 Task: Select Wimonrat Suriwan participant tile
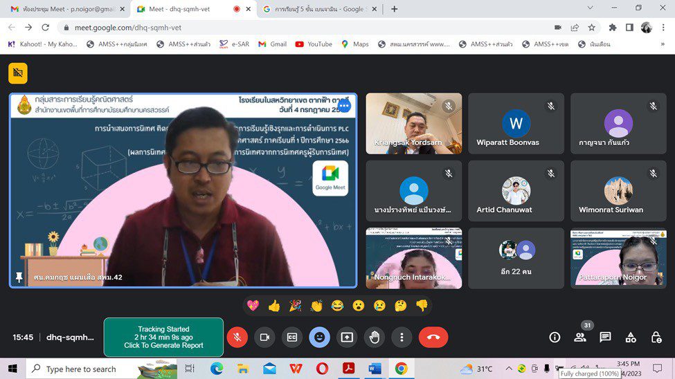pos(619,191)
